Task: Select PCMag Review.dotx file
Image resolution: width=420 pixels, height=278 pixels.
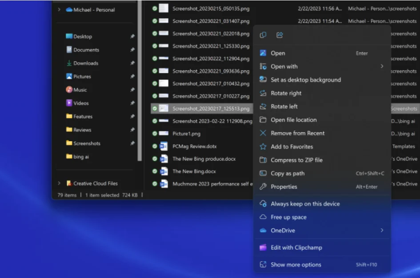Action: coord(195,147)
